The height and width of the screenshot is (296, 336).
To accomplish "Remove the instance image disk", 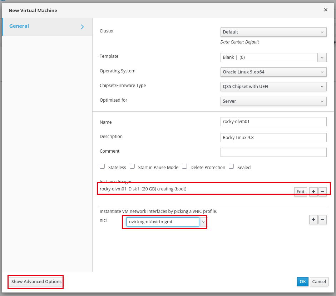I will (x=322, y=192).
